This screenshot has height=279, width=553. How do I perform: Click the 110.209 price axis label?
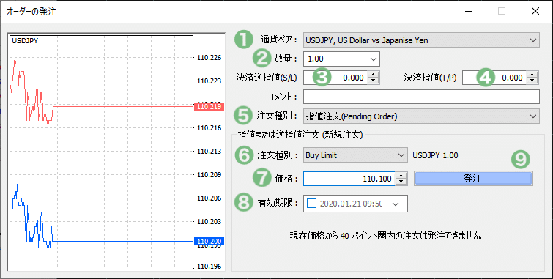click(x=209, y=174)
